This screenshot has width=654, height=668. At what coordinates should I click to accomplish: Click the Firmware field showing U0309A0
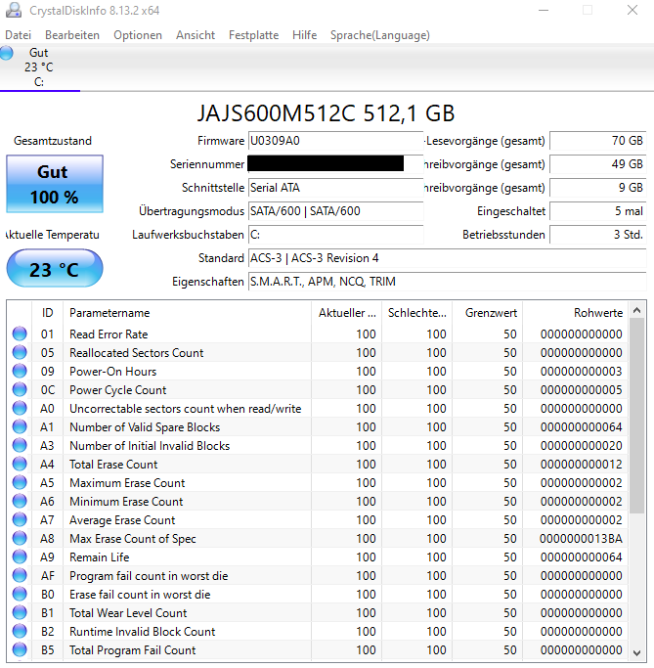tap(335, 141)
